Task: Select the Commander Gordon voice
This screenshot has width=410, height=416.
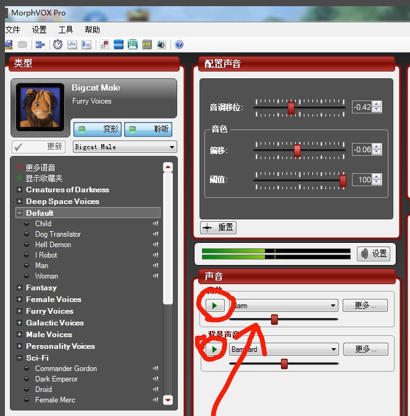Action: [66, 369]
